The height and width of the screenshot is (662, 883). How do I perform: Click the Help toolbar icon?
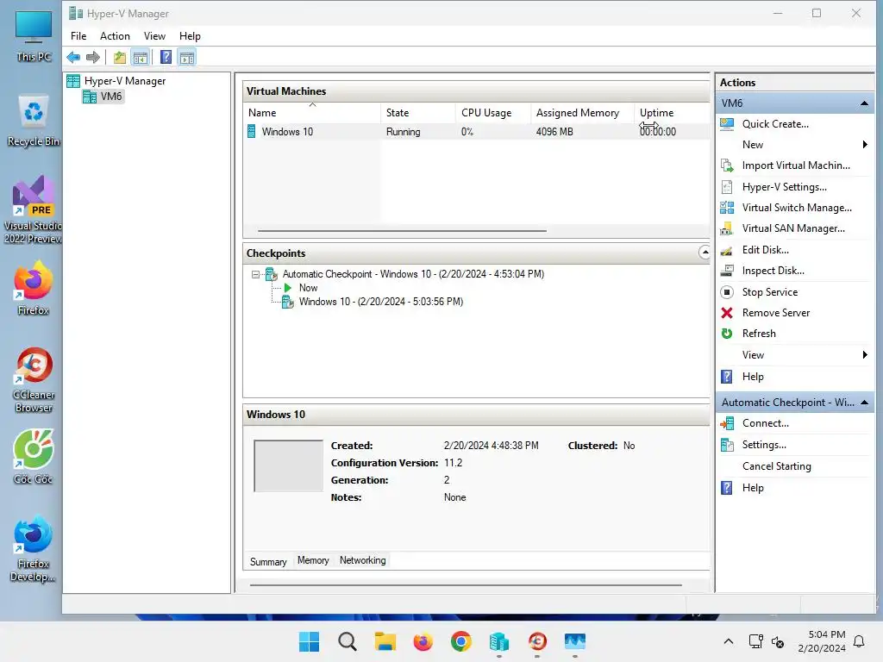tap(166, 57)
